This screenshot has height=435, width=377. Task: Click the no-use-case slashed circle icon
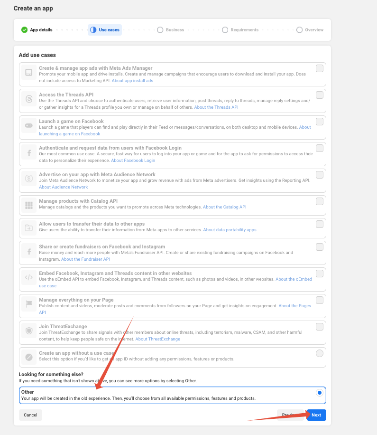click(x=29, y=357)
